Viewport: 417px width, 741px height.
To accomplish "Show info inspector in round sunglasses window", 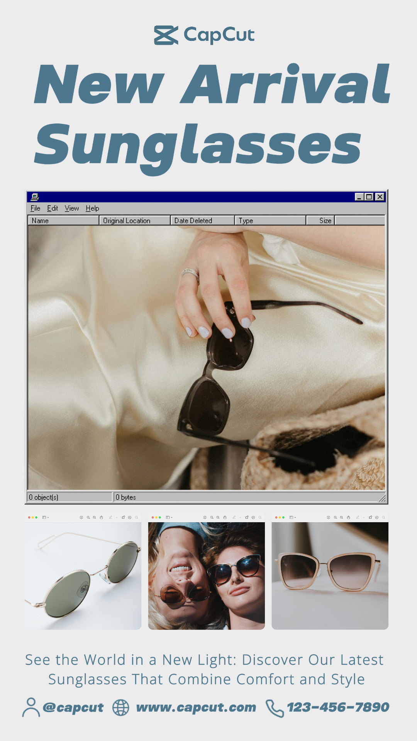I will pyautogui.click(x=81, y=518).
